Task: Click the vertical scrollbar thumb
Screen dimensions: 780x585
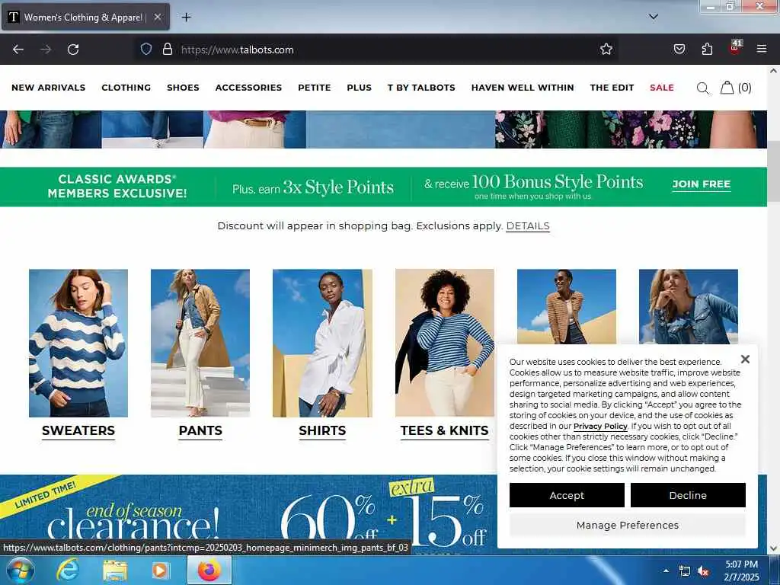Action: pos(773,171)
